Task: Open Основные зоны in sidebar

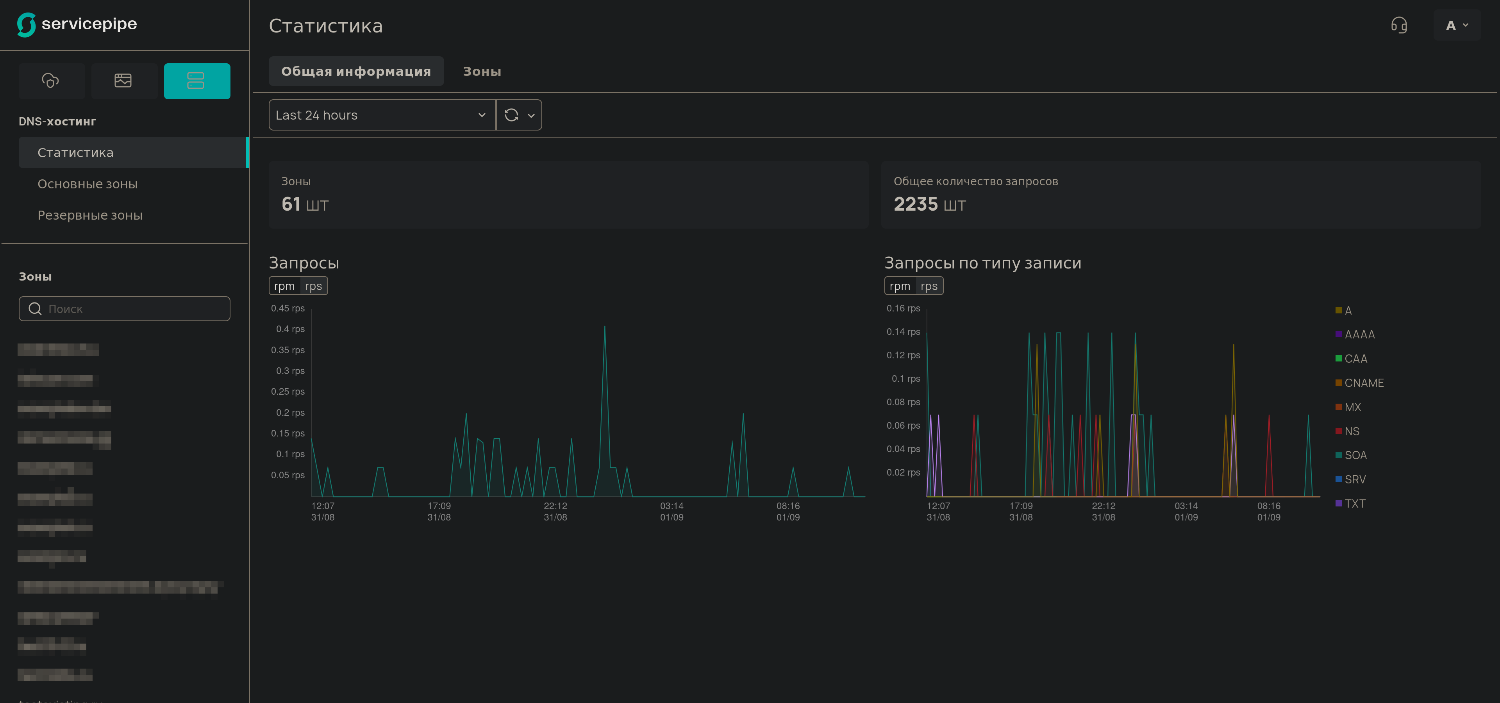Action: [87, 184]
